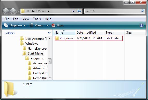Go back with the Back arrow button

(x=6, y=11)
